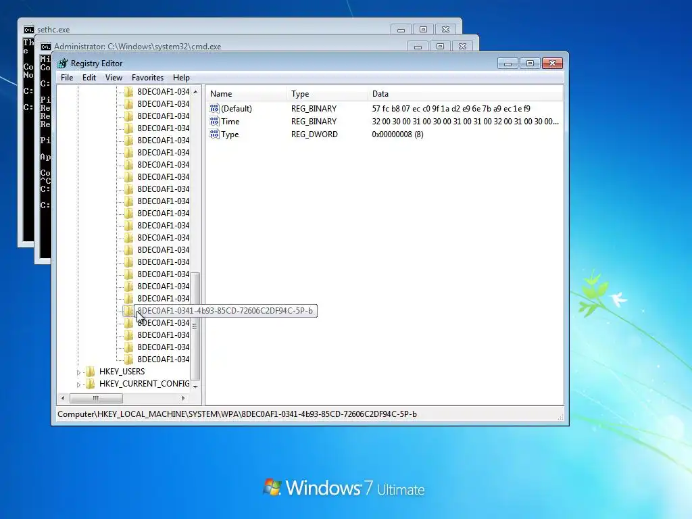Click the Registry Editor title bar icon
692x519 pixels.
pyautogui.click(x=63, y=63)
